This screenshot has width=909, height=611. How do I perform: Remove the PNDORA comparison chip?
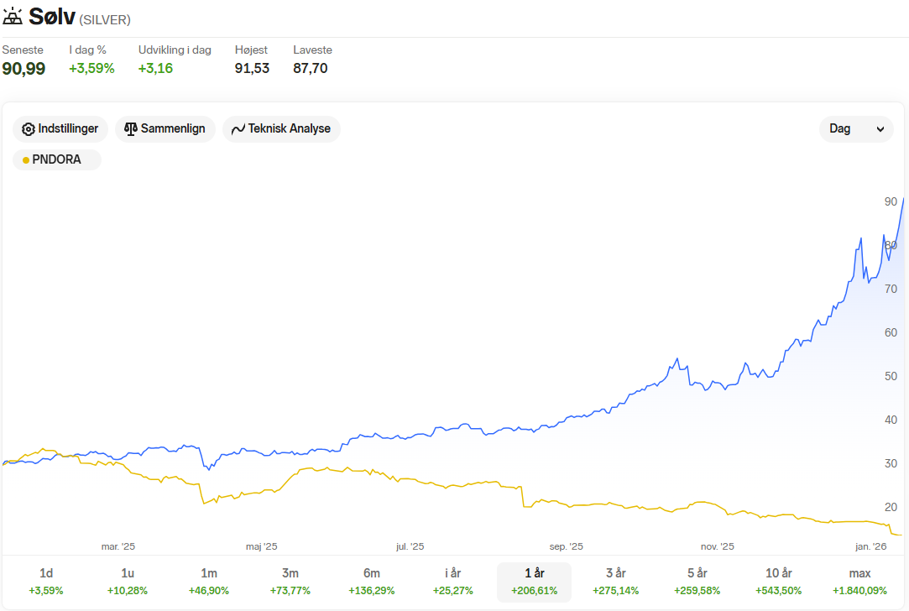click(x=57, y=159)
